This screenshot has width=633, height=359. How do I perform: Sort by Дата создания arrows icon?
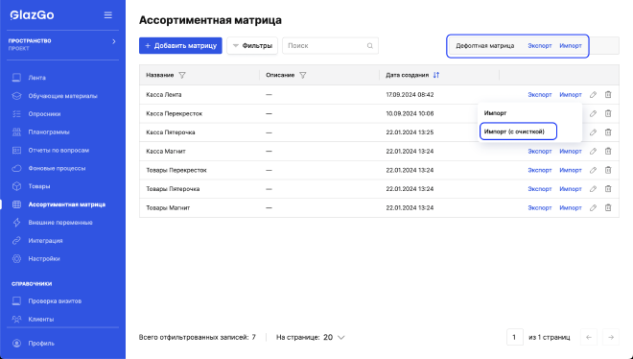(x=436, y=75)
